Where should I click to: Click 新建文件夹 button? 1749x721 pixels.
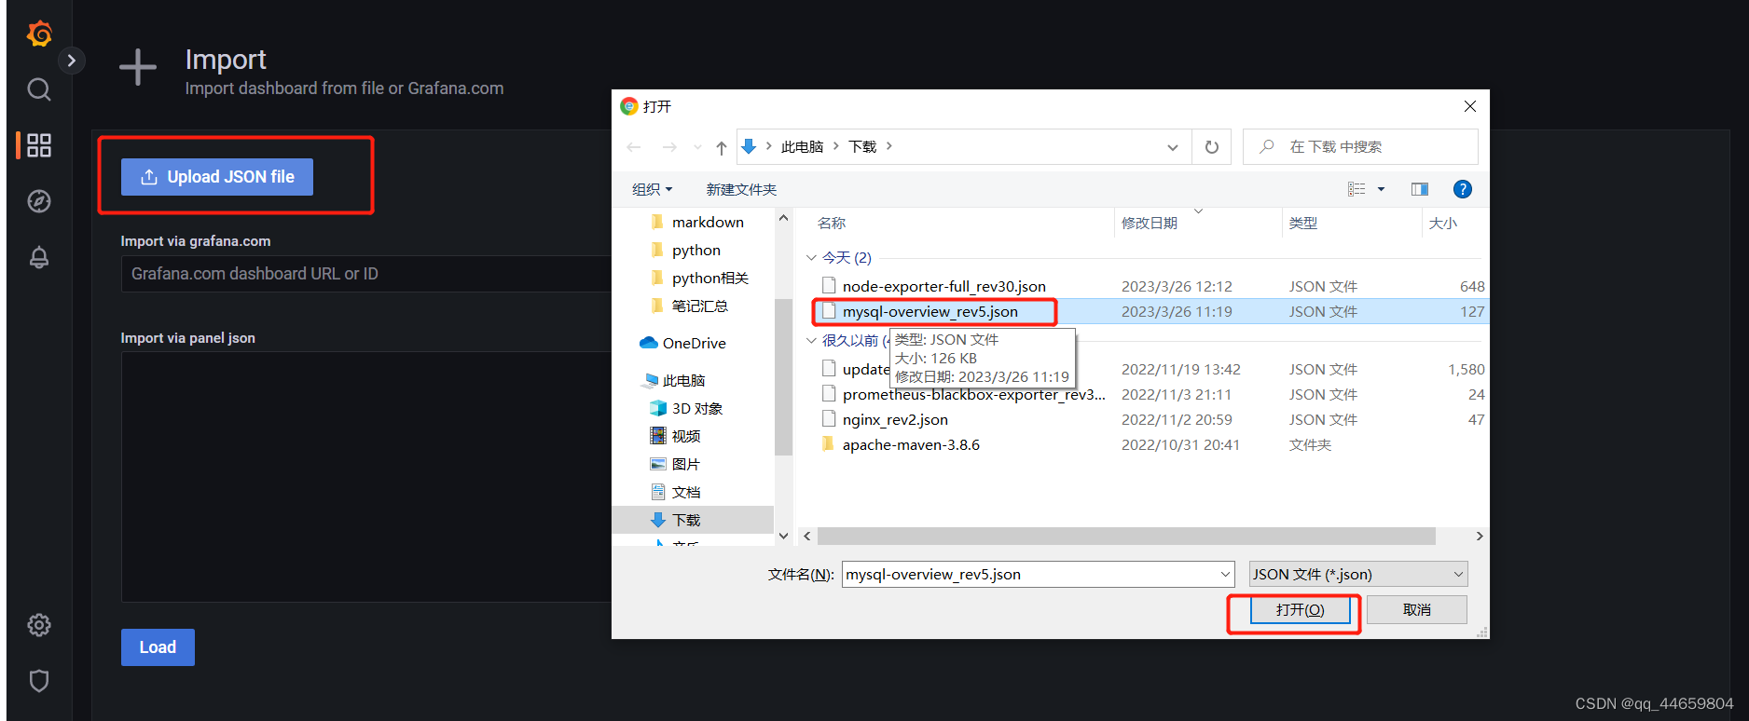[x=741, y=189]
